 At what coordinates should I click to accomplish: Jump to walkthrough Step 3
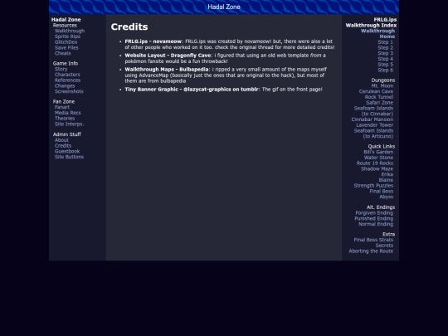tap(386, 53)
